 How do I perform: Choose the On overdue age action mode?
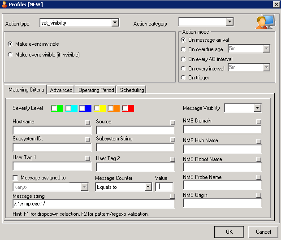click(x=184, y=49)
